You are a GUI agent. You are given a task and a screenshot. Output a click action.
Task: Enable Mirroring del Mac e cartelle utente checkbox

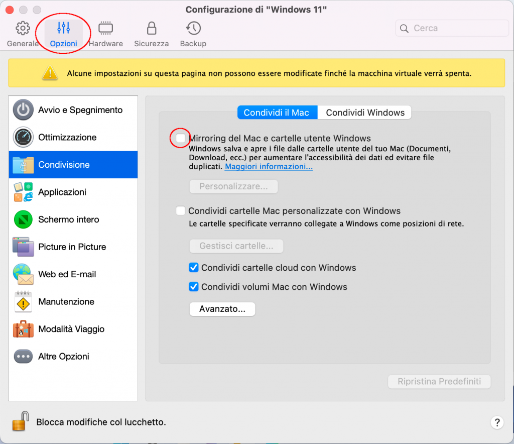181,138
